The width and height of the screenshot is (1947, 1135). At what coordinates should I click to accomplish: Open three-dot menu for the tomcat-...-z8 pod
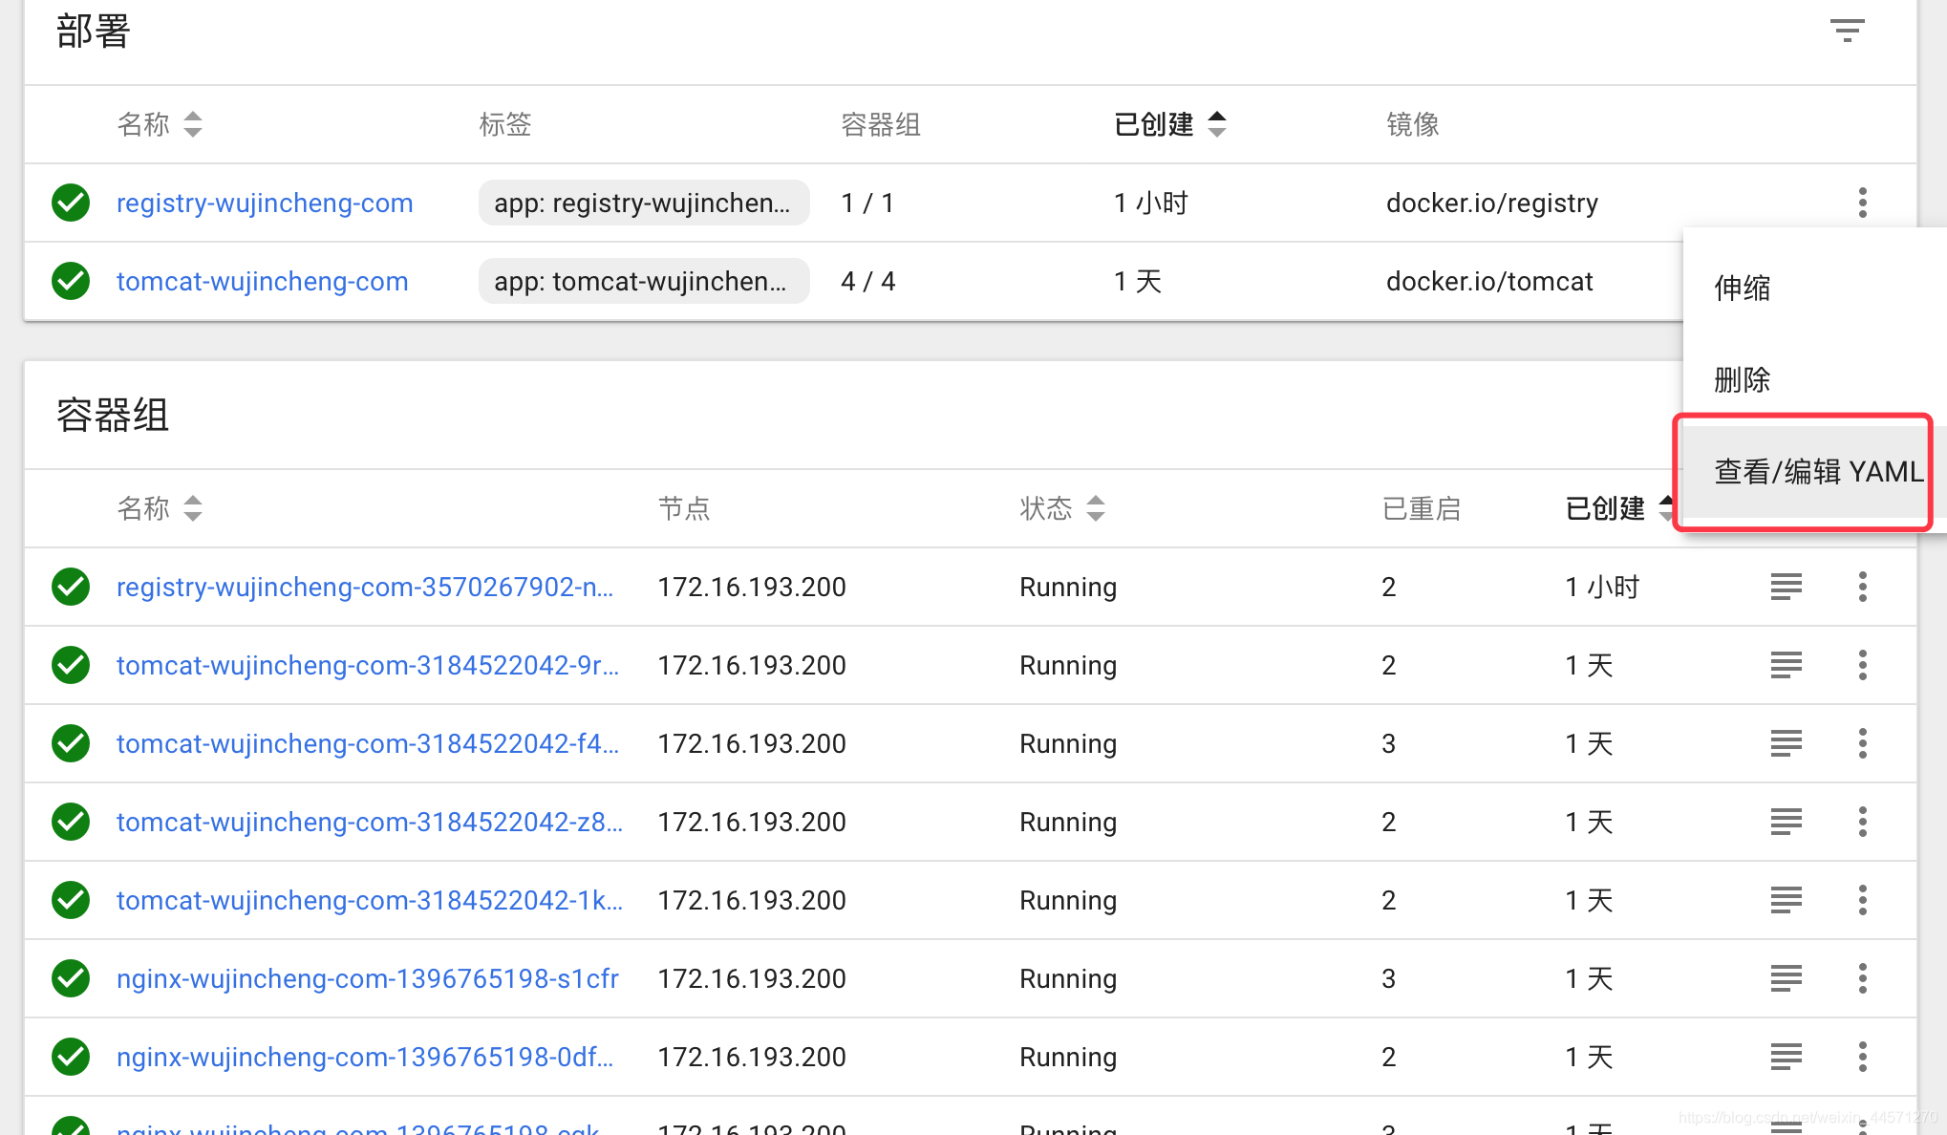pyautogui.click(x=1862, y=822)
